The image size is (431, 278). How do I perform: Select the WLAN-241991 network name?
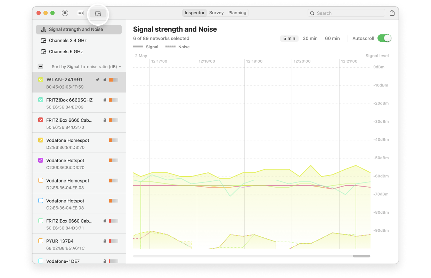tap(65, 80)
